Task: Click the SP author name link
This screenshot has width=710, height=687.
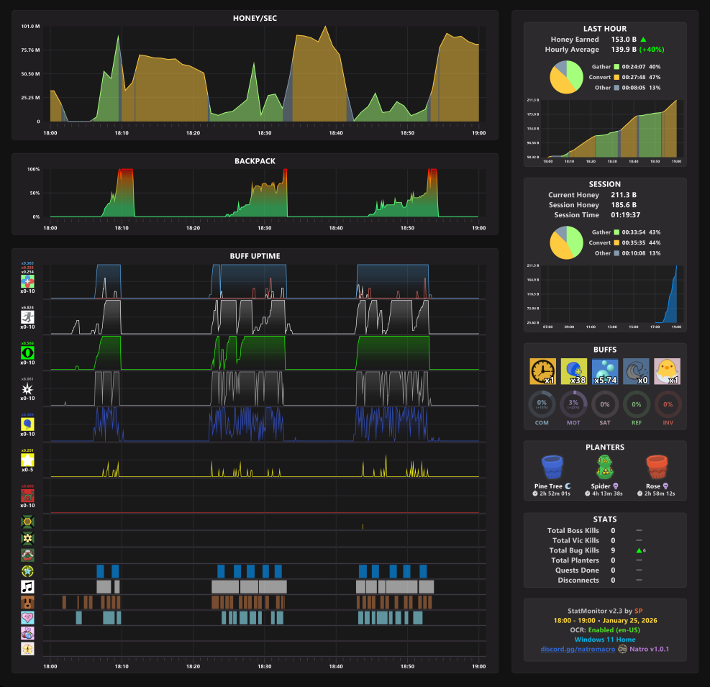Action: point(639,611)
